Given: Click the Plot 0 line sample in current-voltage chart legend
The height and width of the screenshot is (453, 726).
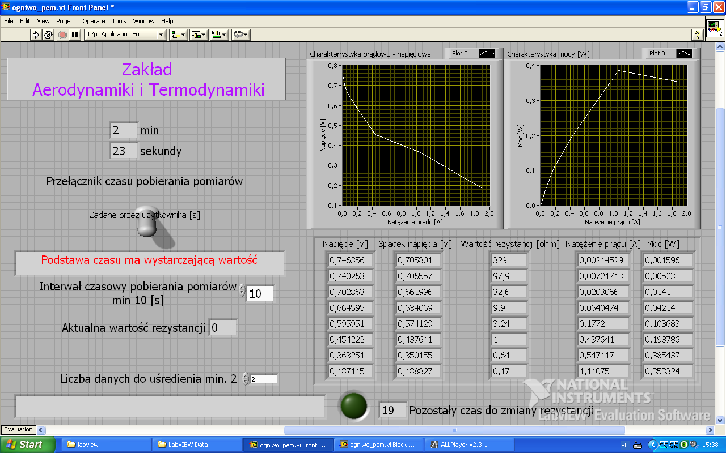Looking at the screenshot, I should click(487, 53).
